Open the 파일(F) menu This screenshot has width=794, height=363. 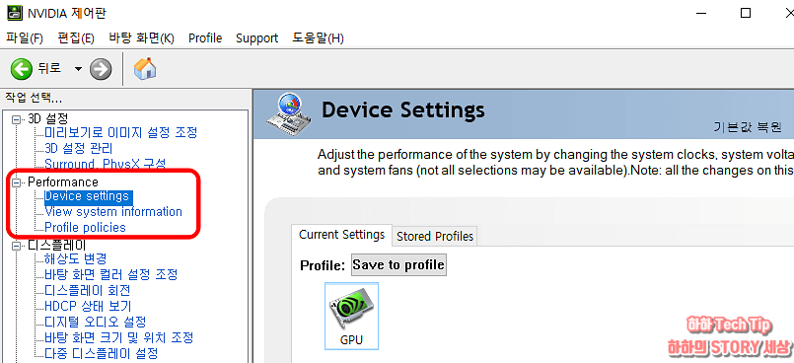[25, 38]
